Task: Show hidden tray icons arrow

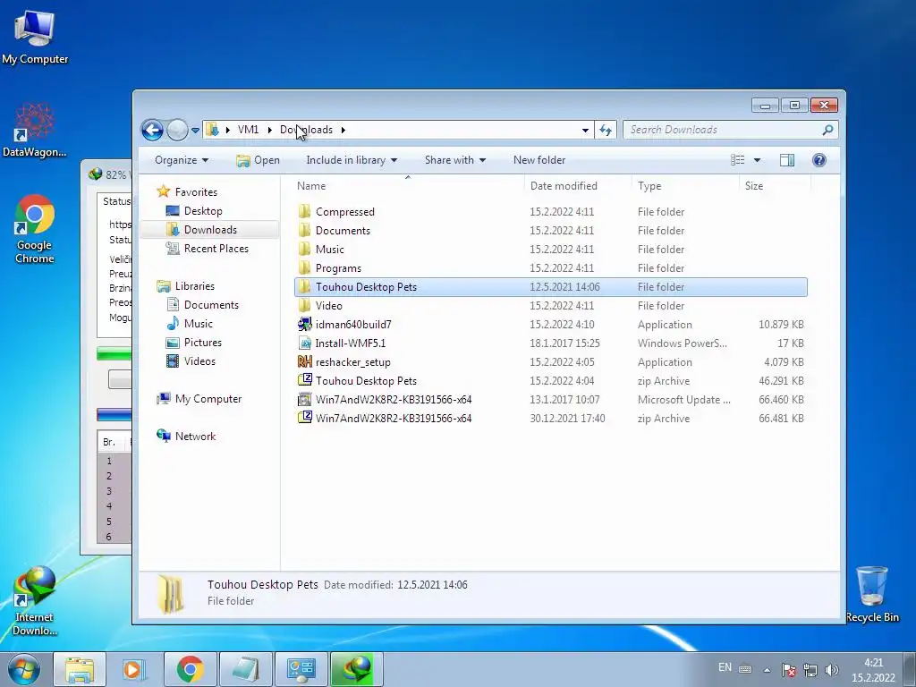Action: click(x=767, y=670)
